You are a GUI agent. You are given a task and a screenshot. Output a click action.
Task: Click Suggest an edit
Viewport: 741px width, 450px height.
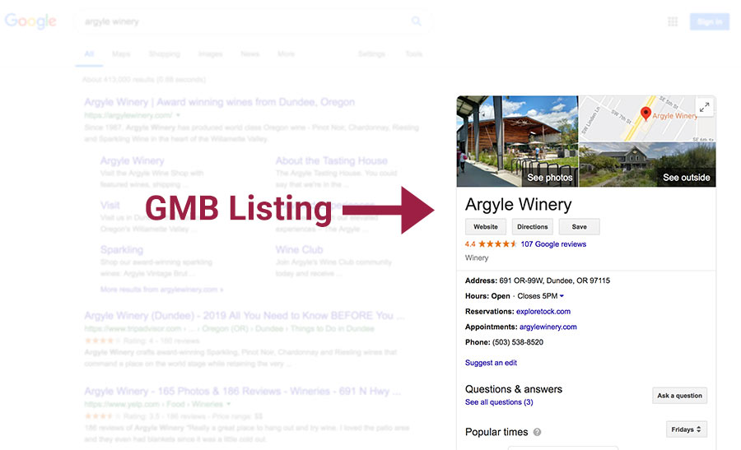[x=491, y=363]
